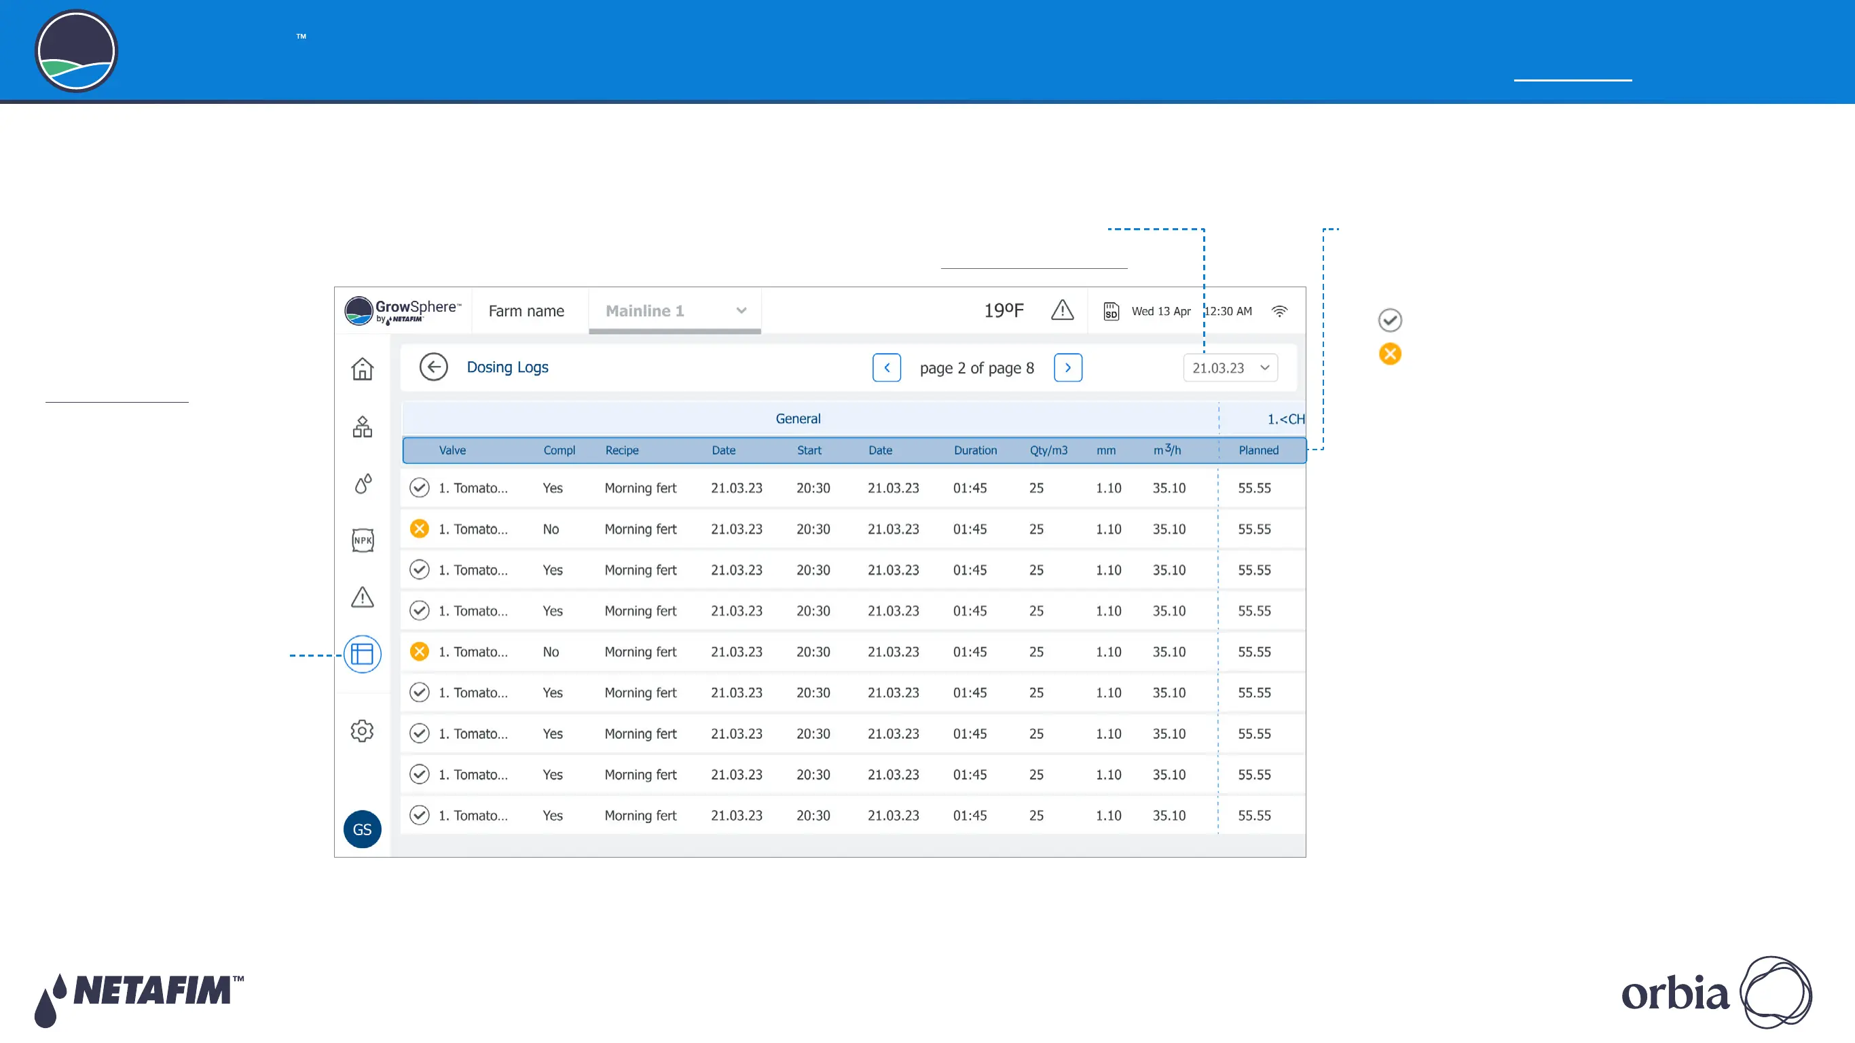Open the alerts triangle sidebar icon
This screenshot has width=1855, height=1043.
pyautogui.click(x=362, y=597)
